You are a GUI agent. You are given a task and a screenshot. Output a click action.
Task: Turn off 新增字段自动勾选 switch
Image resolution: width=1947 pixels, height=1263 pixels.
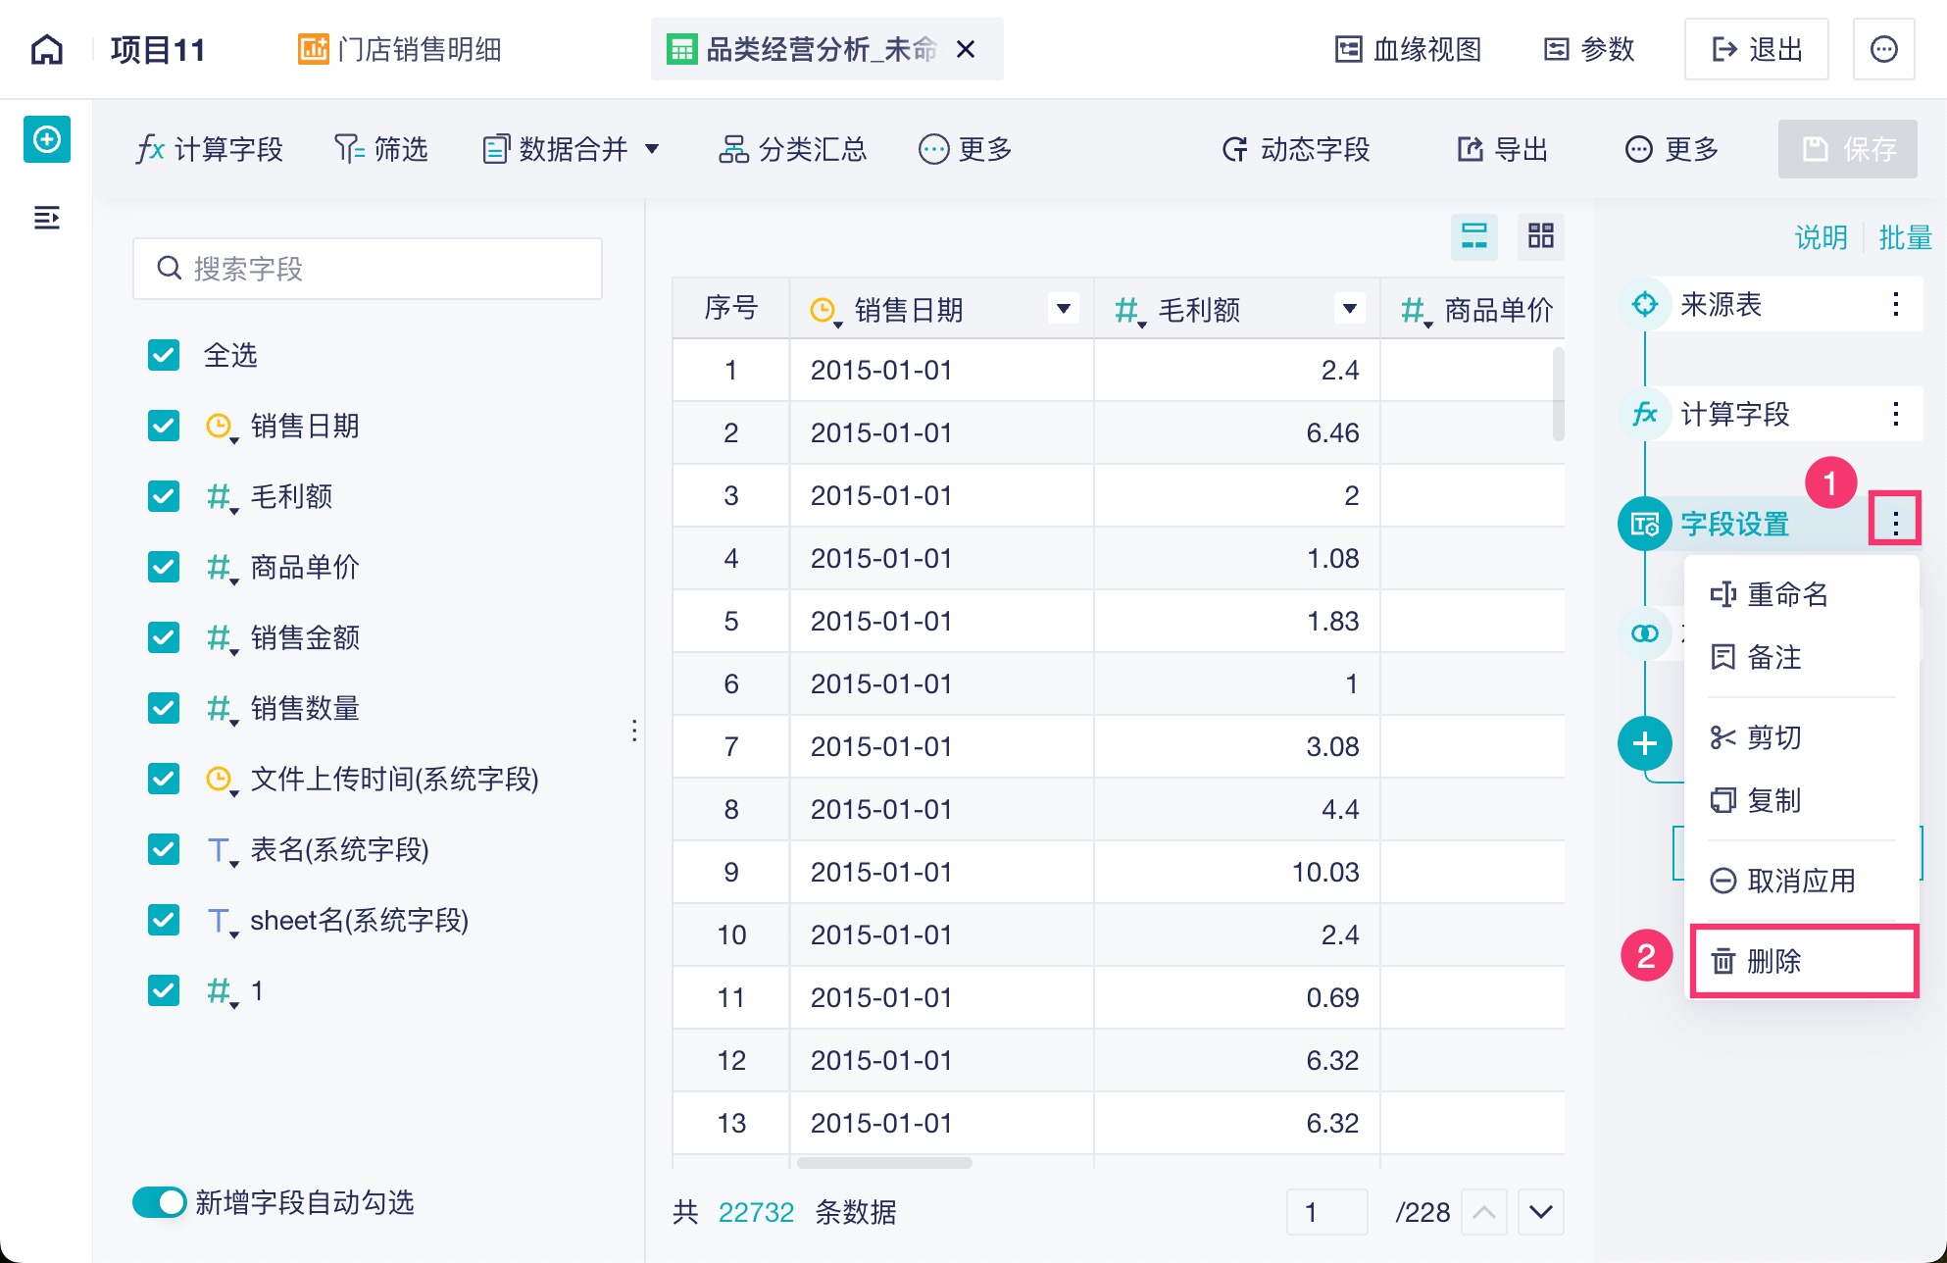click(160, 1202)
